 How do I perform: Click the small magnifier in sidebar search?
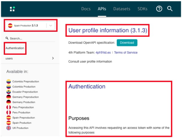(7, 38)
